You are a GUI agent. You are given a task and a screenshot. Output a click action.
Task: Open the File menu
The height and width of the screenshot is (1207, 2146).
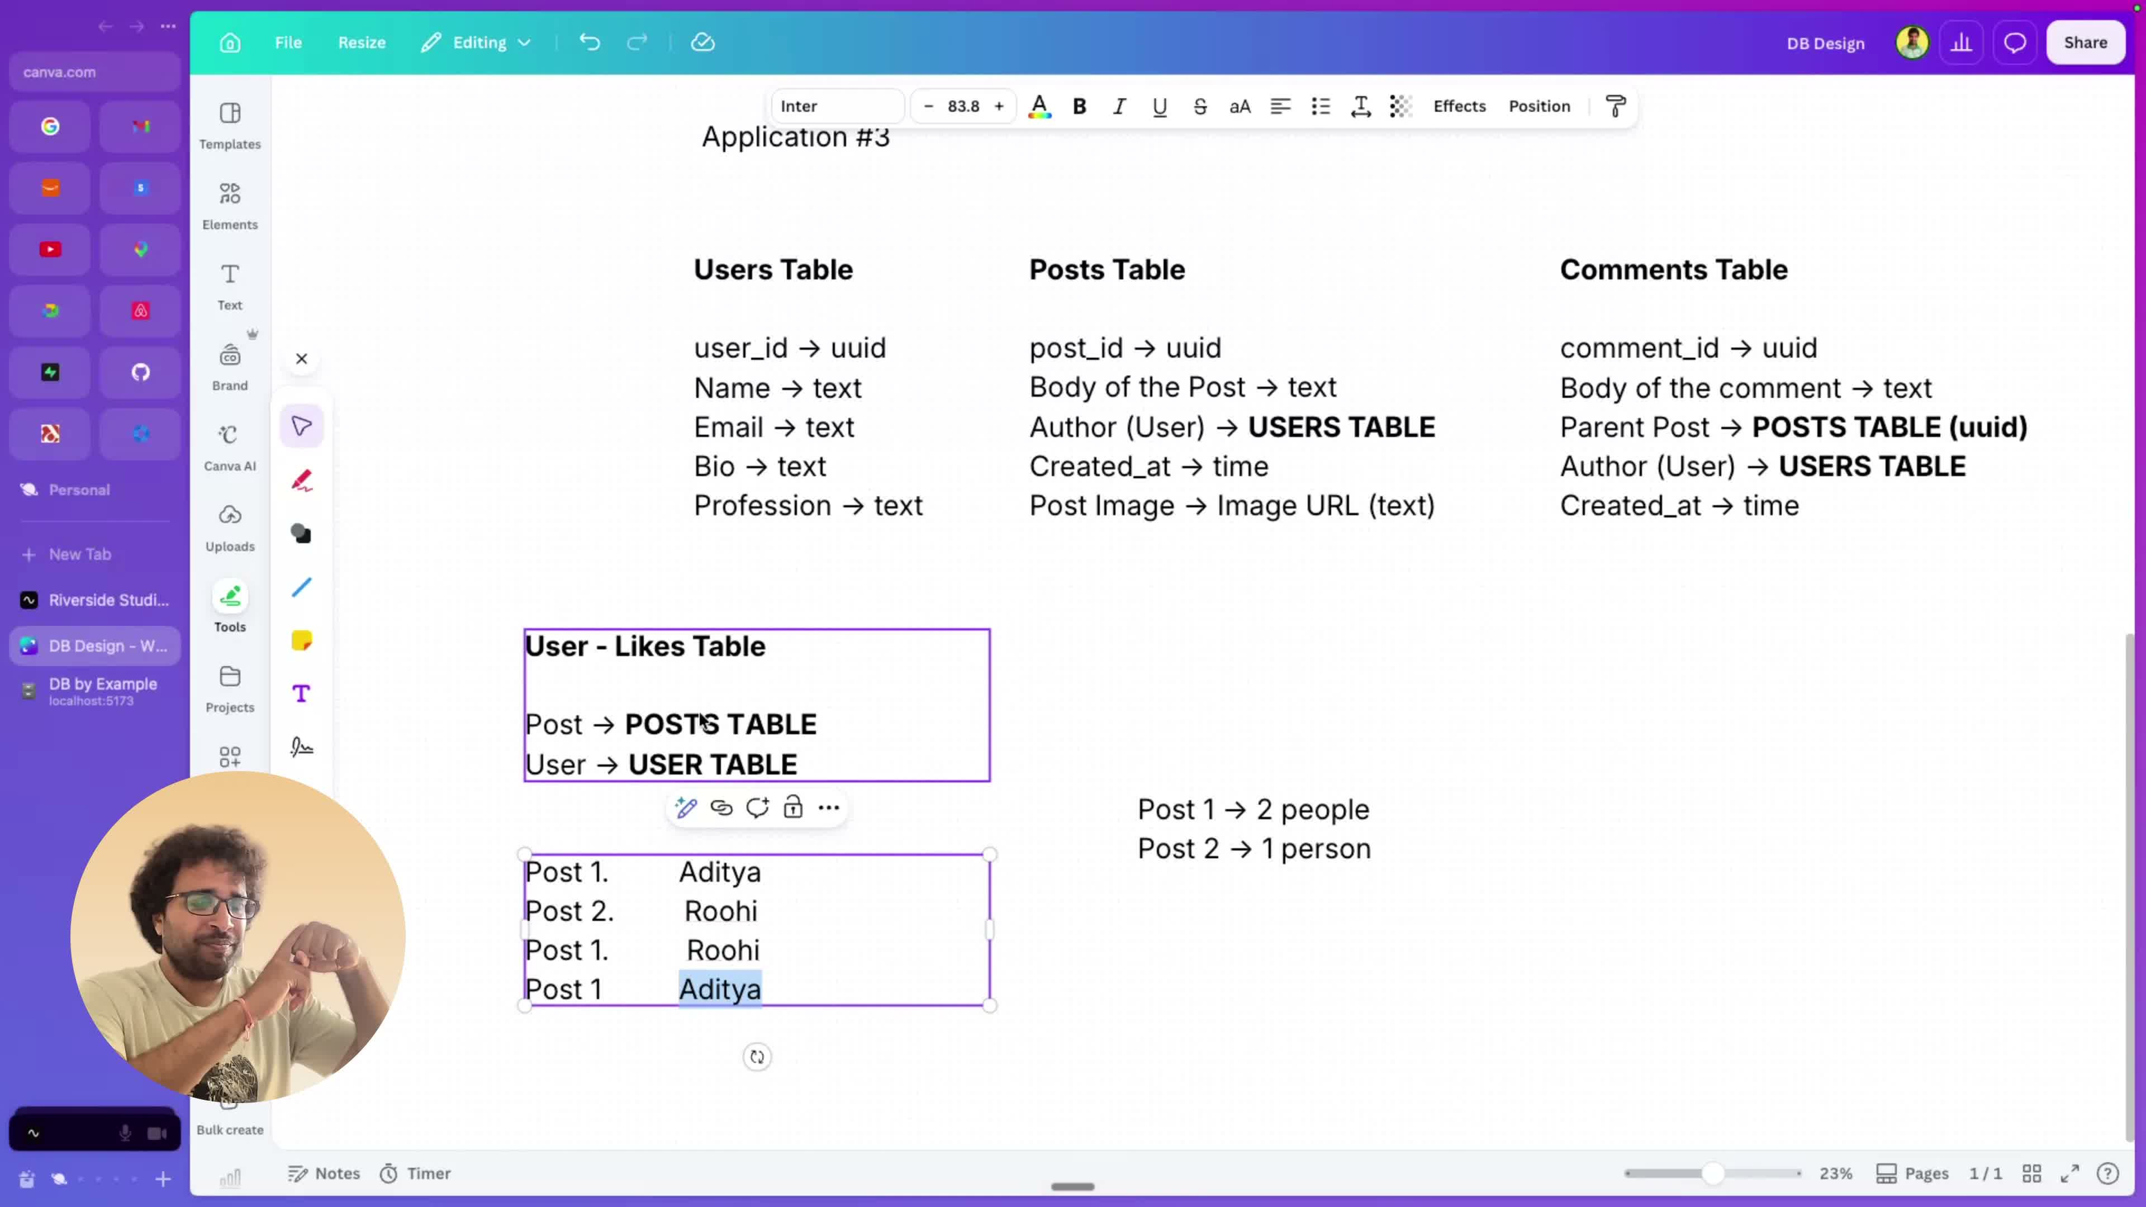(x=288, y=42)
